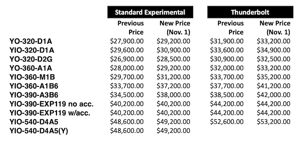
Task: Select the YIO-360-A1B6 model label
Action: pyautogui.click(x=34, y=86)
